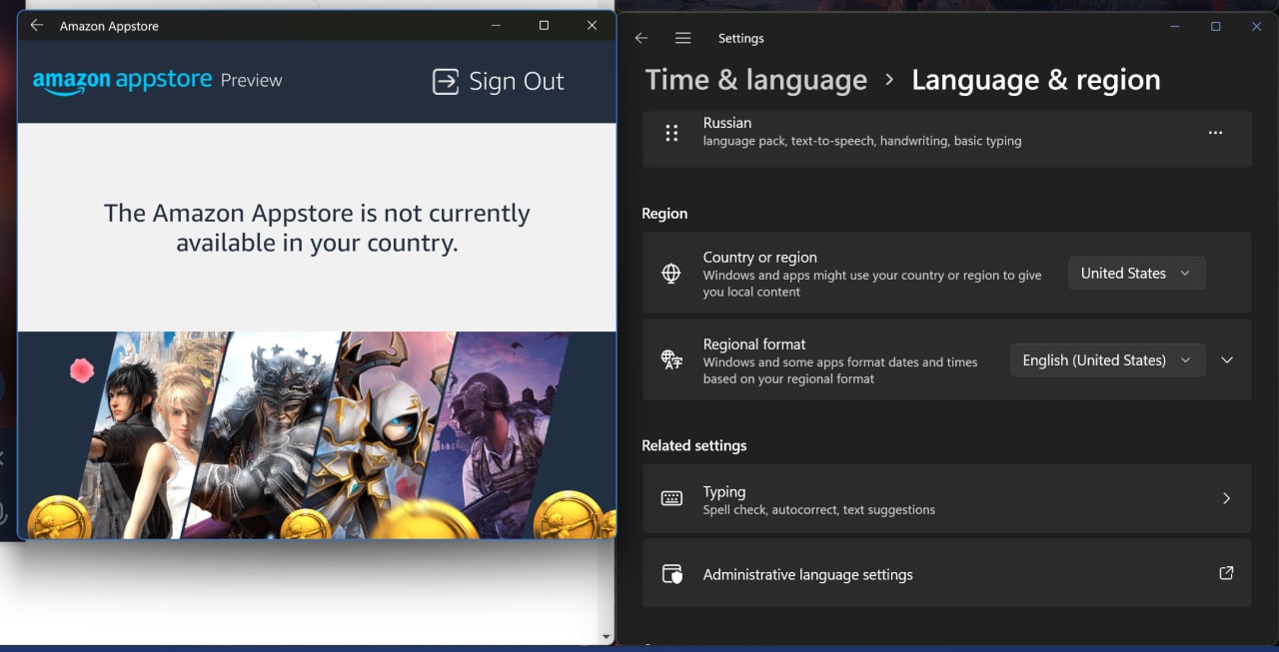Maximize the Settings window
Viewport: 1279px width, 652px height.
tap(1215, 27)
